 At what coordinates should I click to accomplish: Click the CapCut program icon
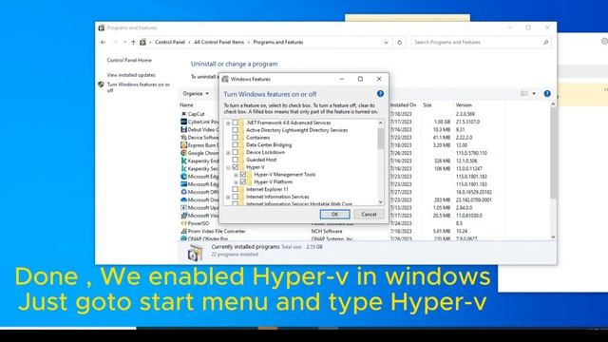point(183,114)
